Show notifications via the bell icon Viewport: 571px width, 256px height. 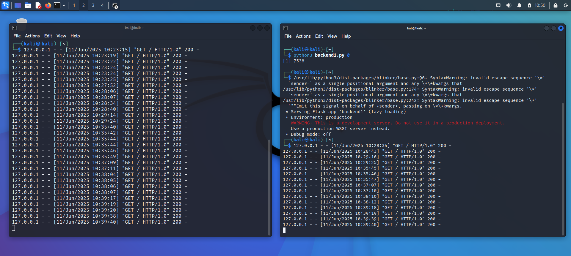click(519, 5)
